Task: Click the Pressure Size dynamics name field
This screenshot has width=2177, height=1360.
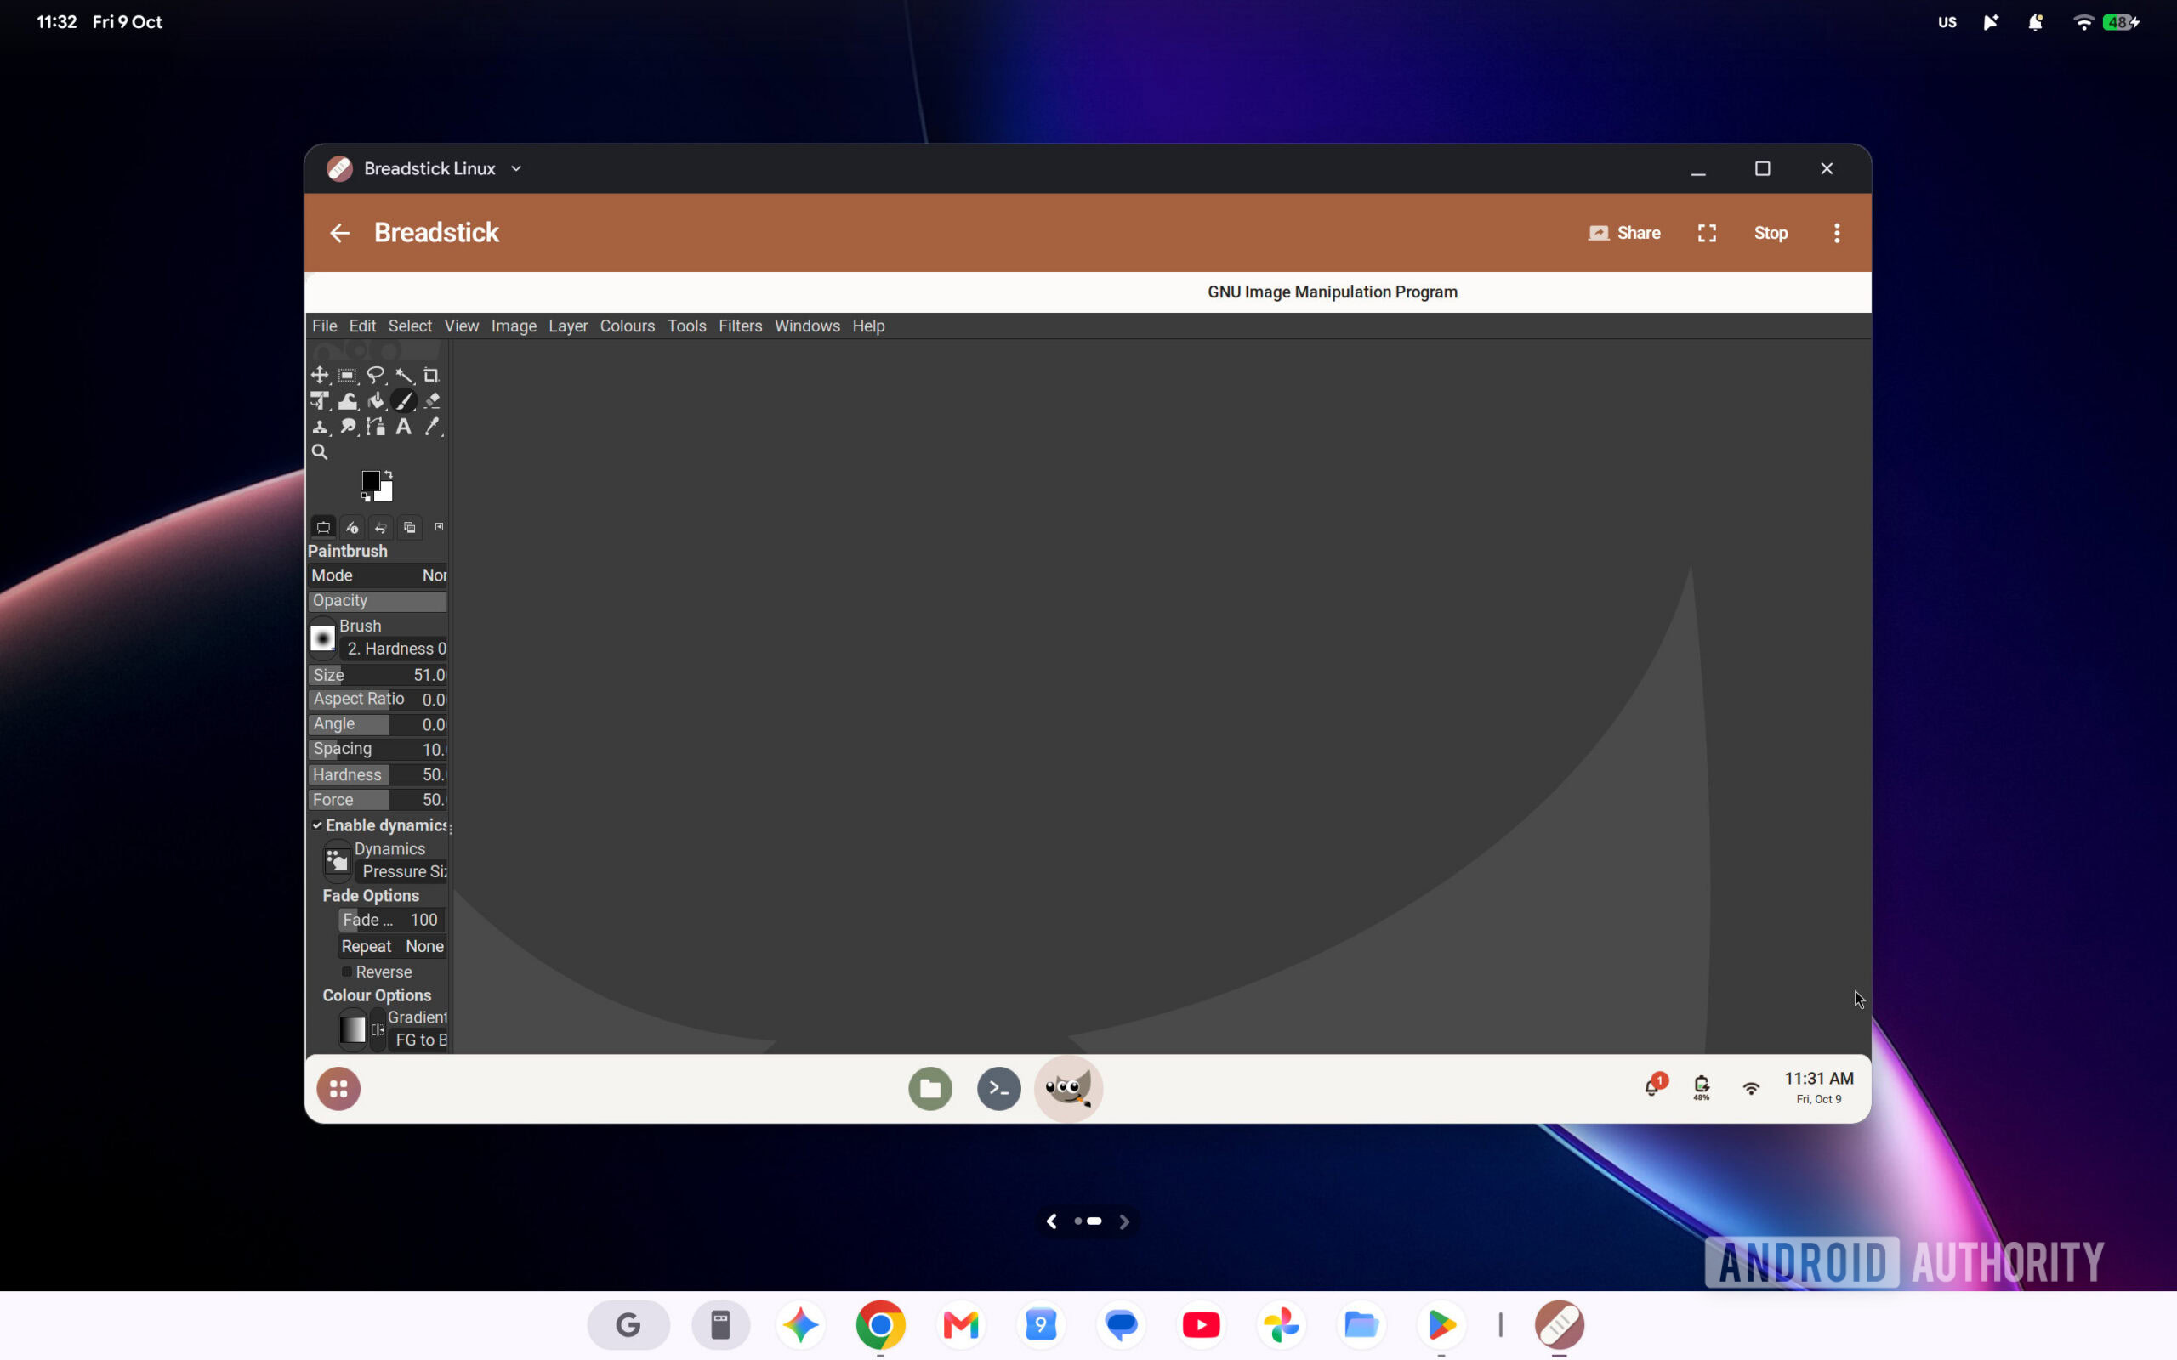Action: [402, 871]
